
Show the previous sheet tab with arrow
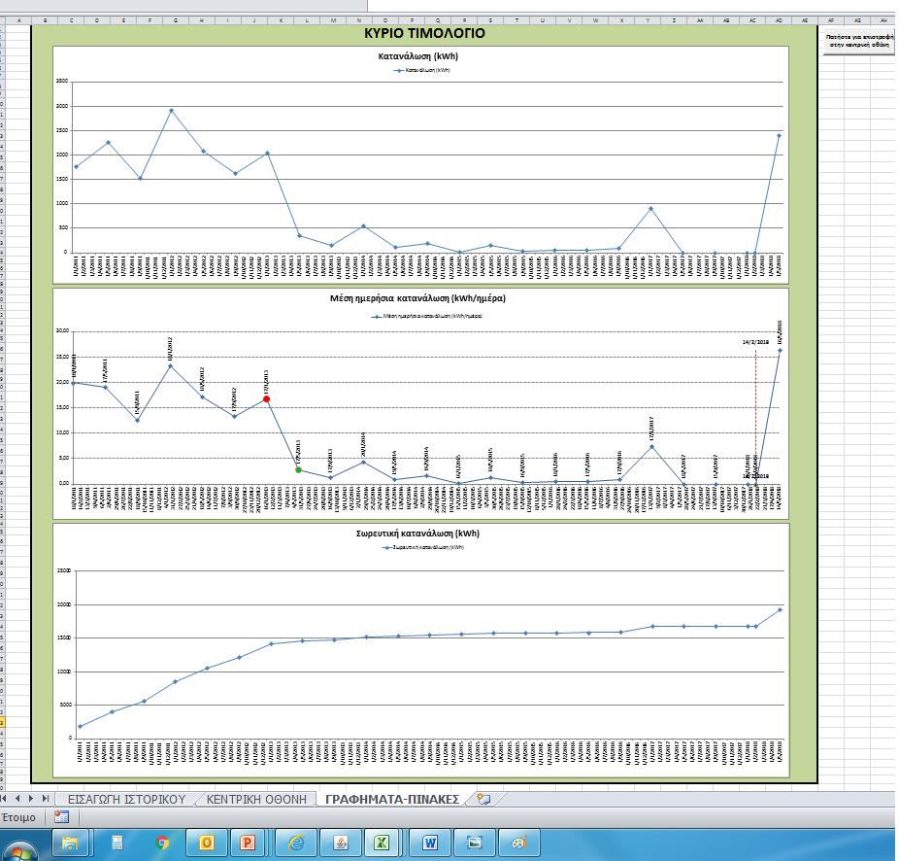pyautogui.click(x=17, y=799)
